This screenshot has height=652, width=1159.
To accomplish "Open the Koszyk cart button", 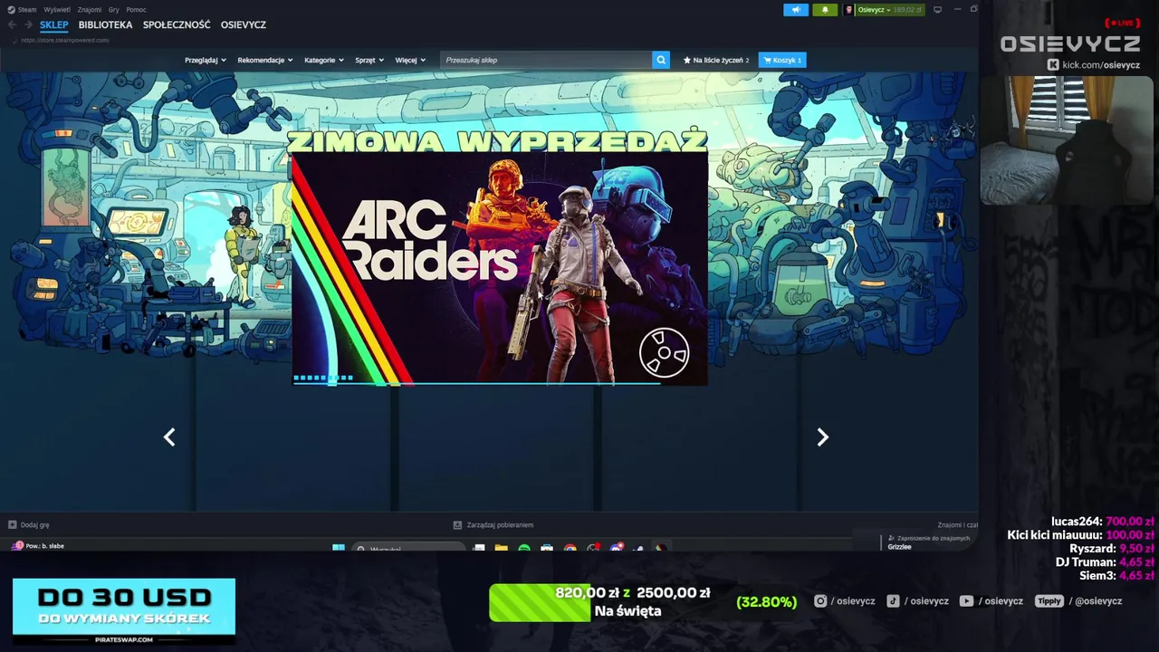I will (x=782, y=60).
